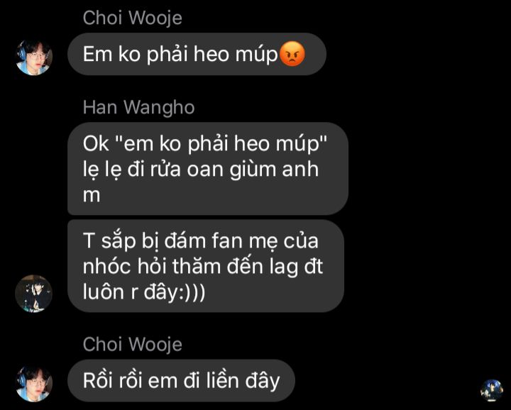Open Choi Wooje's avatar beside the angry emoji message
The image size is (511, 410).
(34, 57)
